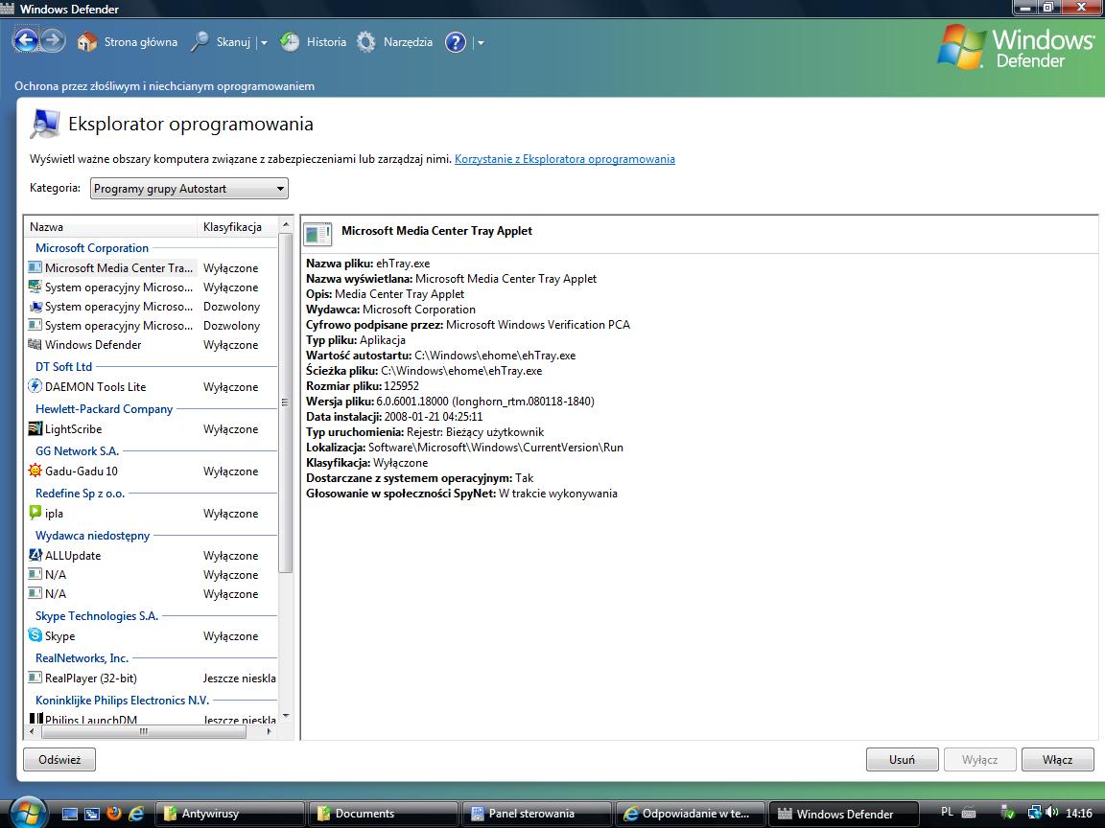Image resolution: width=1105 pixels, height=828 pixels.
Task: Collapse Skype Technologies S.A. group
Action: (x=97, y=616)
